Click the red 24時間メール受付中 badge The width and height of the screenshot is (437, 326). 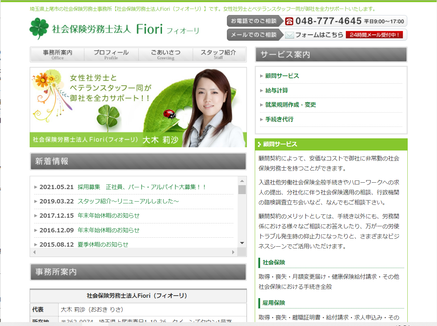point(374,35)
